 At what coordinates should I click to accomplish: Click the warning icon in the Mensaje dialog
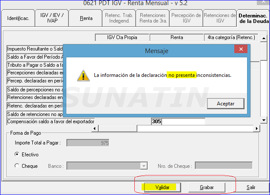(x=83, y=76)
